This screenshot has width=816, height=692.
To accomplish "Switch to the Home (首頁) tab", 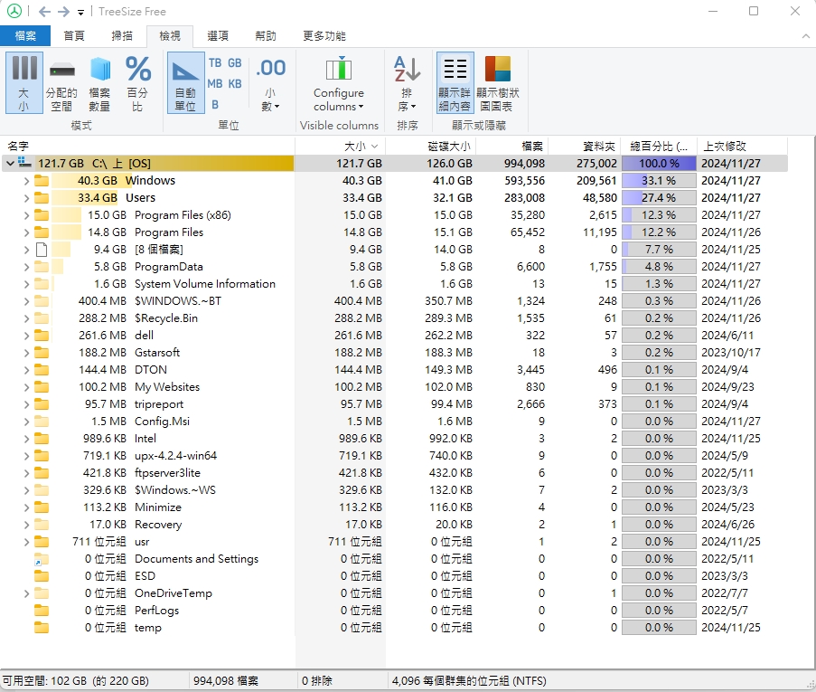I will click(74, 36).
